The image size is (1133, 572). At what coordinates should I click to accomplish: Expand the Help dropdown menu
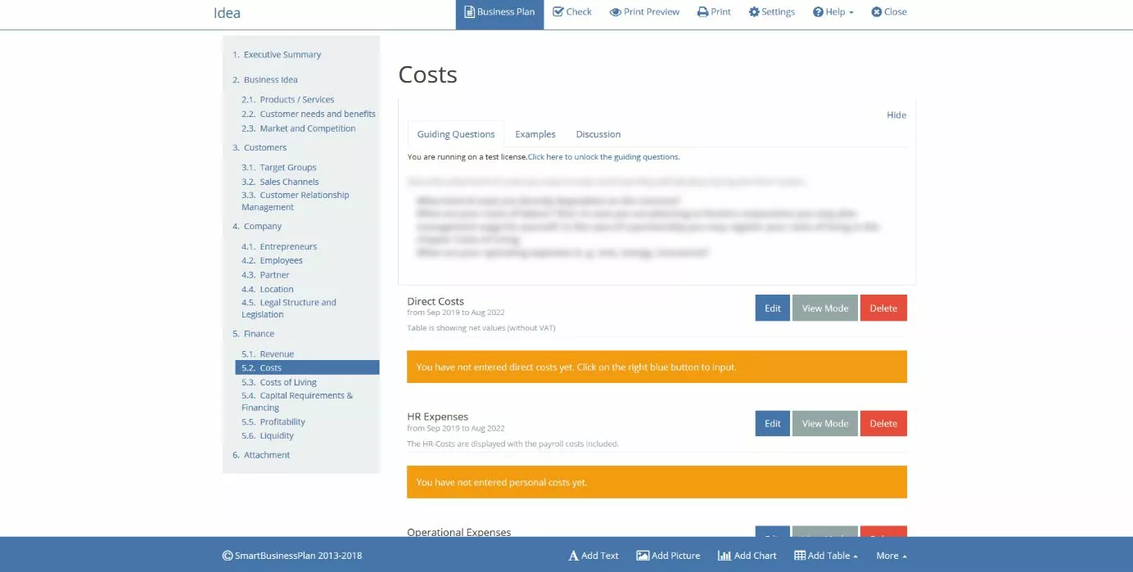coord(833,11)
